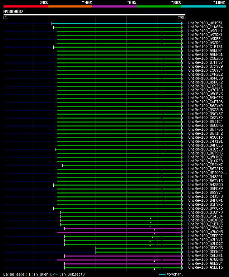Image resolution: width=229 pixels, height=277 pixels.
Task: Click the UniRef100_A5C0T5 text
Action: pos(205,138)
